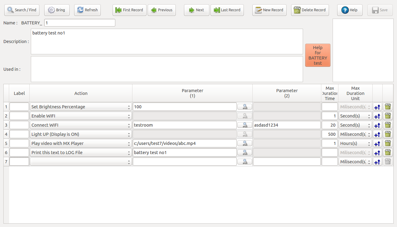Change Second(s) unit for Connect WIFI row
Screen dimensions: 397x227
[x=355, y=125]
